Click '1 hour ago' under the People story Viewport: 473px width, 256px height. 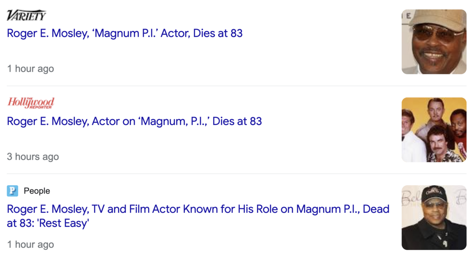(x=30, y=245)
